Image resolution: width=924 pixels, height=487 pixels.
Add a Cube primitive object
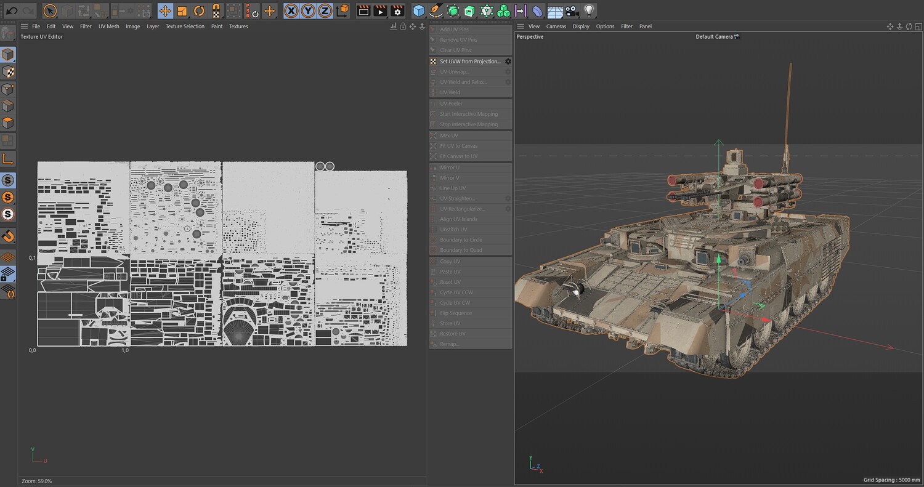419,10
